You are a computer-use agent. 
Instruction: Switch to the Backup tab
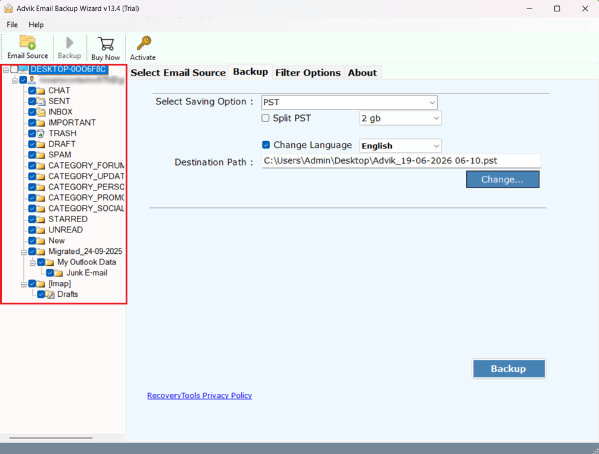pyautogui.click(x=251, y=72)
